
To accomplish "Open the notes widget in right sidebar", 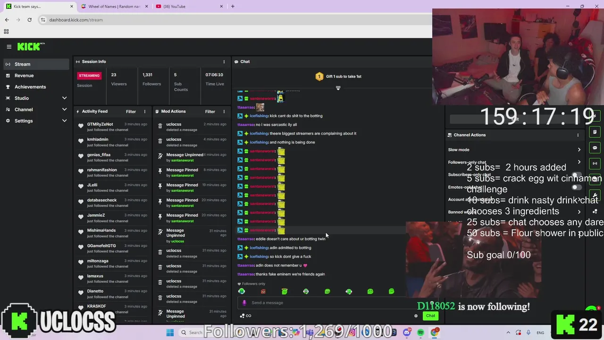I will point(595,132).
